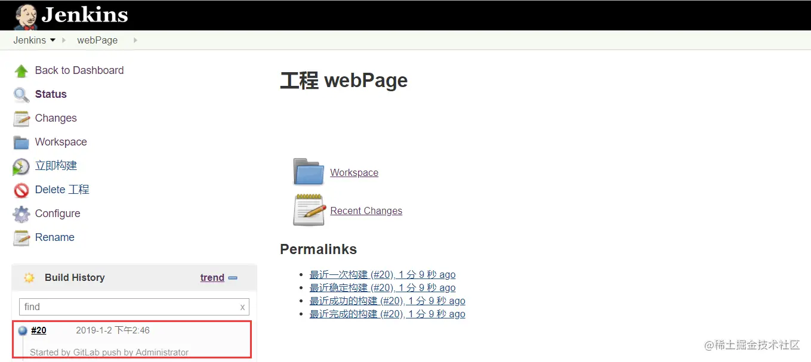Select Delete 工程 in sidebar
This screenshot has width=811, height=362.
(62, 190)
